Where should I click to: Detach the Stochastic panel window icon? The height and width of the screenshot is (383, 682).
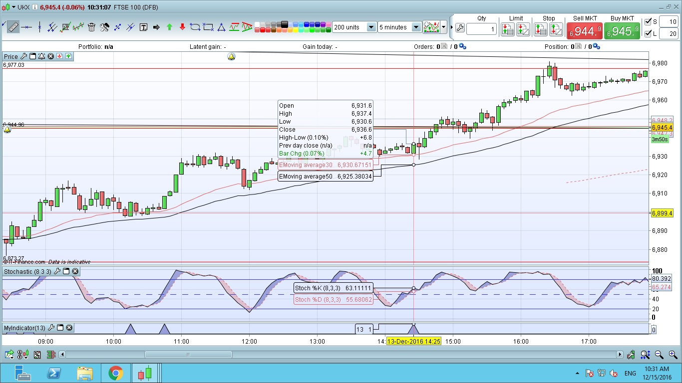click(x=66, y=271)
